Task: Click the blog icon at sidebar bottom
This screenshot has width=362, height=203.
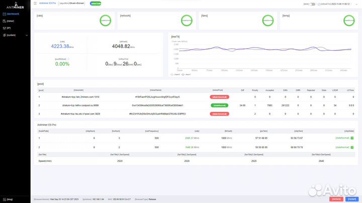Action: [x=5, y=199]
